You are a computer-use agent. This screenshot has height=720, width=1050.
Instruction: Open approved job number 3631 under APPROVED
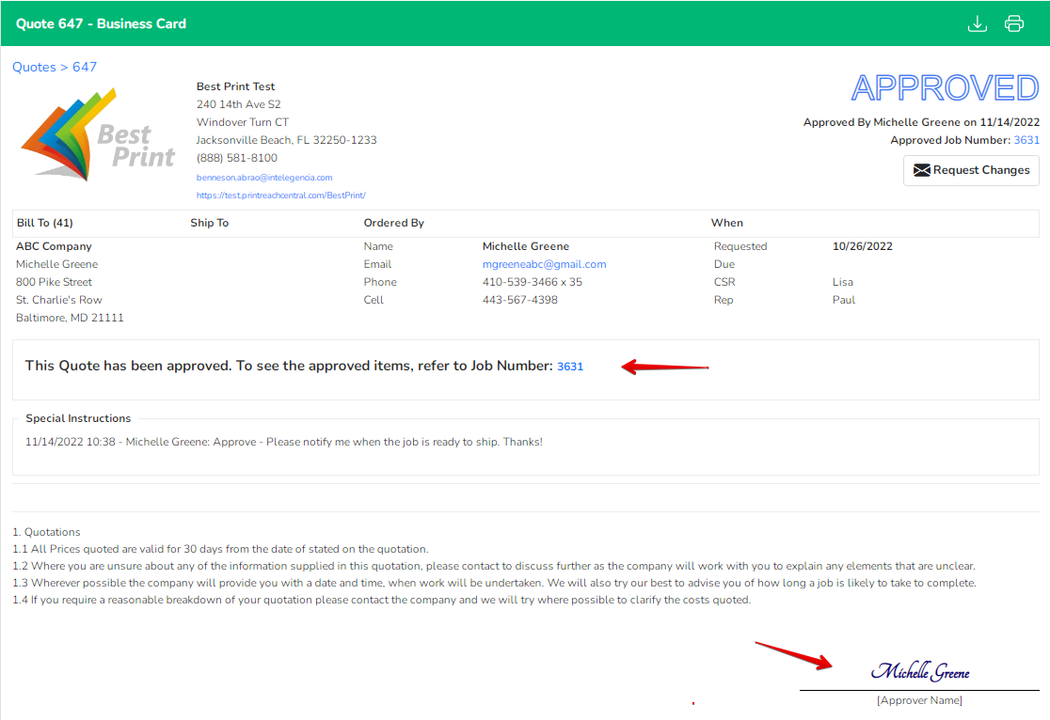point(1026,140)
